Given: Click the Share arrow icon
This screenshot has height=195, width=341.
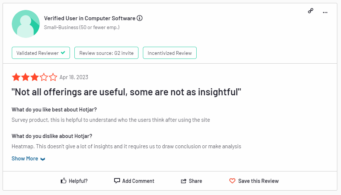Looking at the screenshot, I should coord(183,181).
